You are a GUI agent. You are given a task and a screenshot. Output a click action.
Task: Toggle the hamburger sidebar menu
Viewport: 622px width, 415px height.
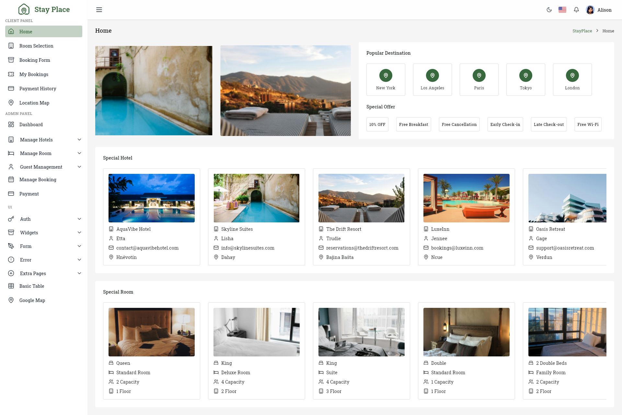click(x=99, y=10)
